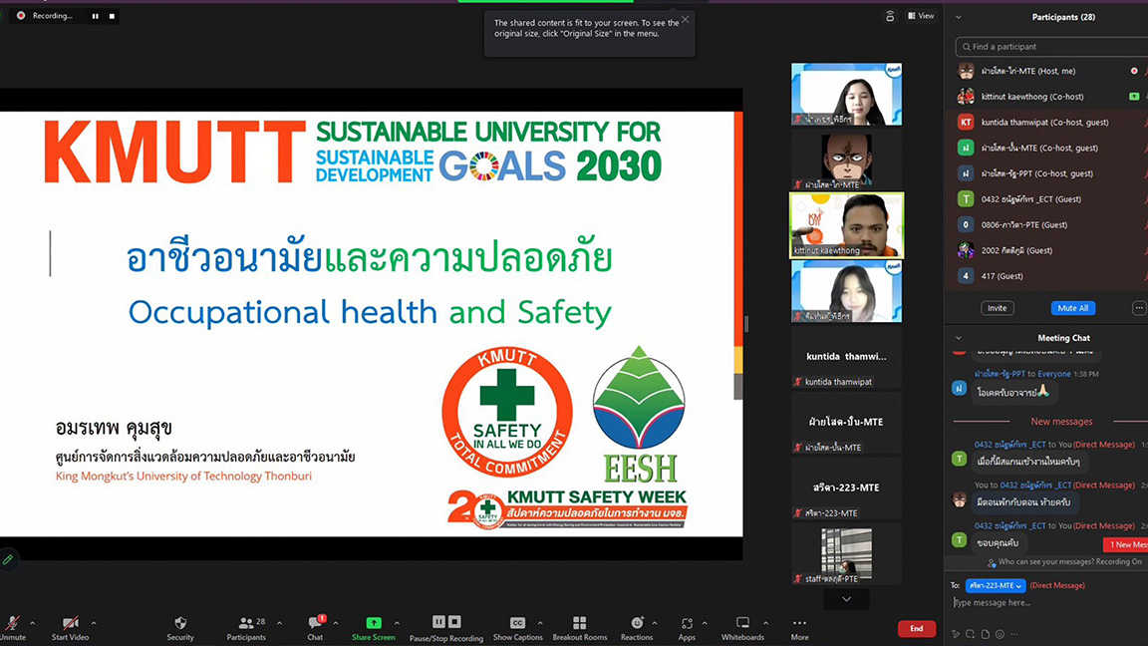1148x646 pixels.
Task: Attach a file in the chat box
Action: coord(986,634)
